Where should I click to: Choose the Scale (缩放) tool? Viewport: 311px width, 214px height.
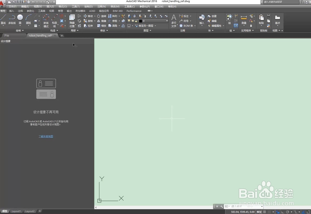click(x=102, y=26)
